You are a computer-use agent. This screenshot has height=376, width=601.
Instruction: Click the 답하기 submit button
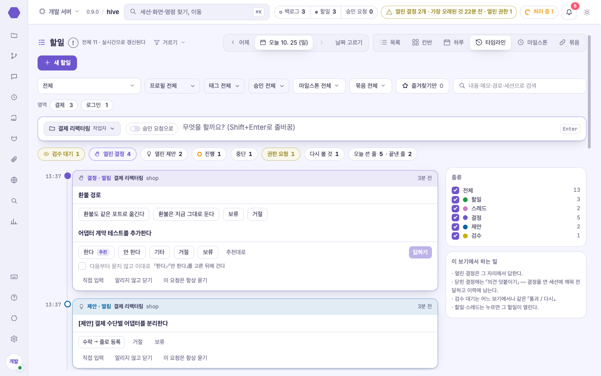tap(420, 252)
